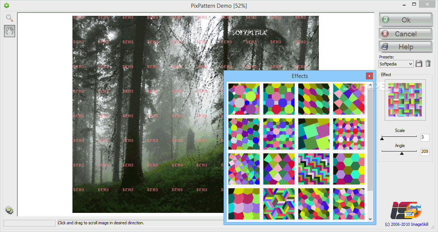Delete preset with trash can icon
The image size is (438, 232).
(x=428, y=63)
